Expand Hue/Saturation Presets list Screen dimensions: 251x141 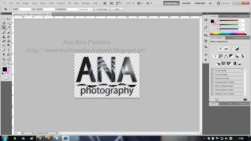213,82
